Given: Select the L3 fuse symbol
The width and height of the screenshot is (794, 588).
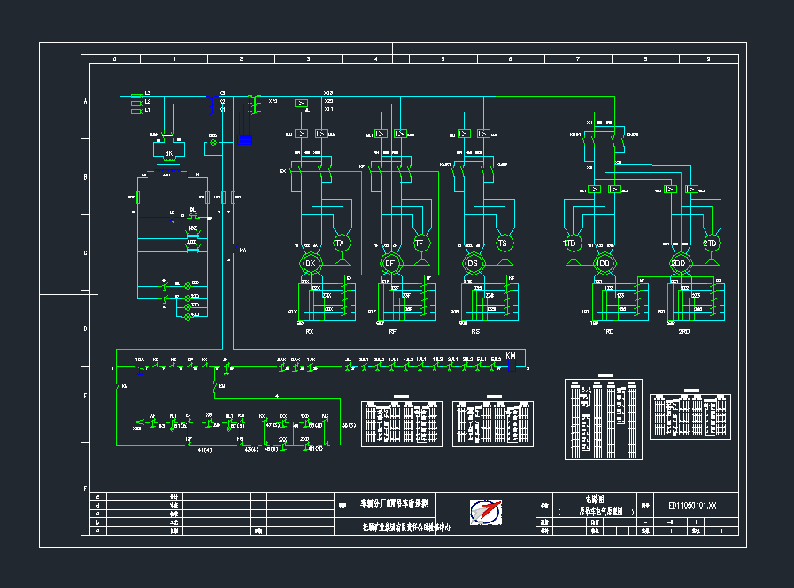Looking at the screenshot, I should click(137, 94).
